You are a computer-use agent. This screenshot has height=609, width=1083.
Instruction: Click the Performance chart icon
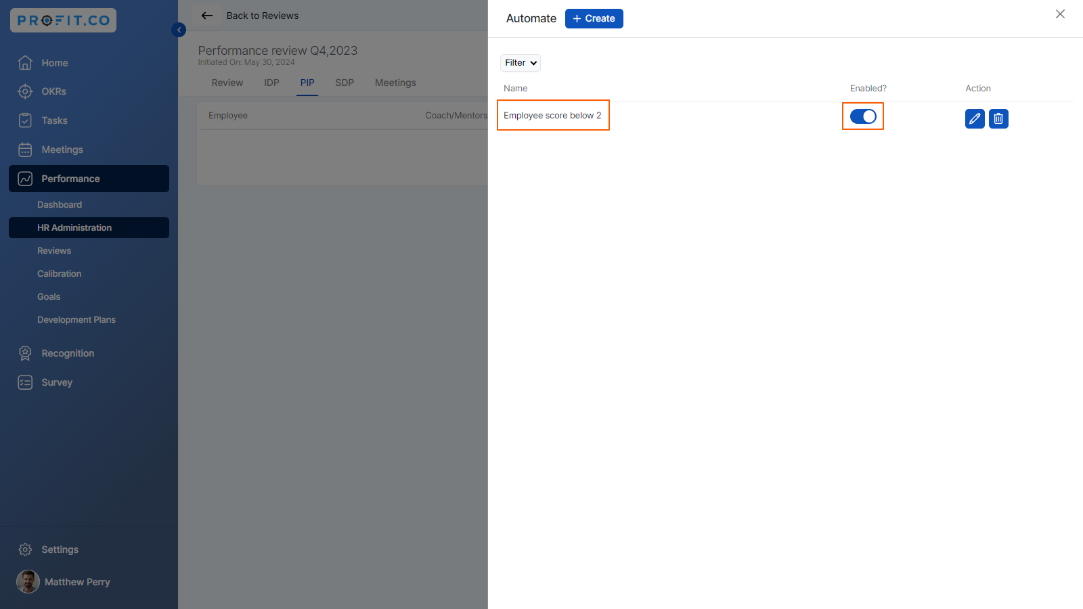(25, 179)
